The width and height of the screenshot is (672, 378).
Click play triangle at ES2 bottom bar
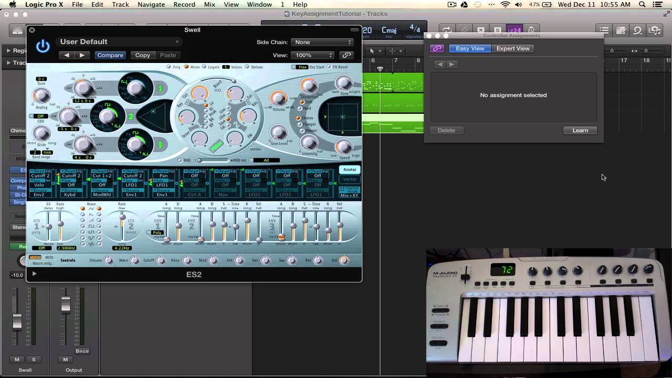(35, 274)
